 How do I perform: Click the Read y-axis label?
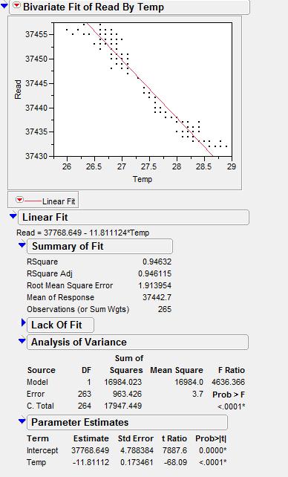click(19, 89)
